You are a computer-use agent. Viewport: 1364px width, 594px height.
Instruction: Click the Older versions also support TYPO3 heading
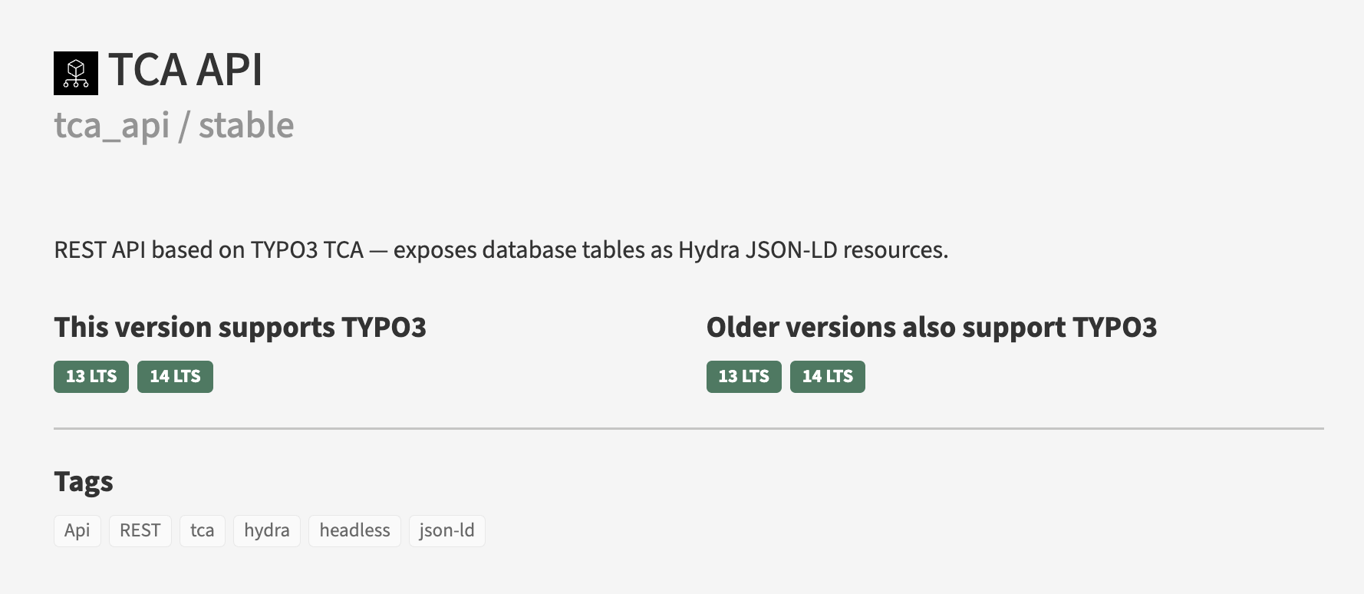pos(931,328)
